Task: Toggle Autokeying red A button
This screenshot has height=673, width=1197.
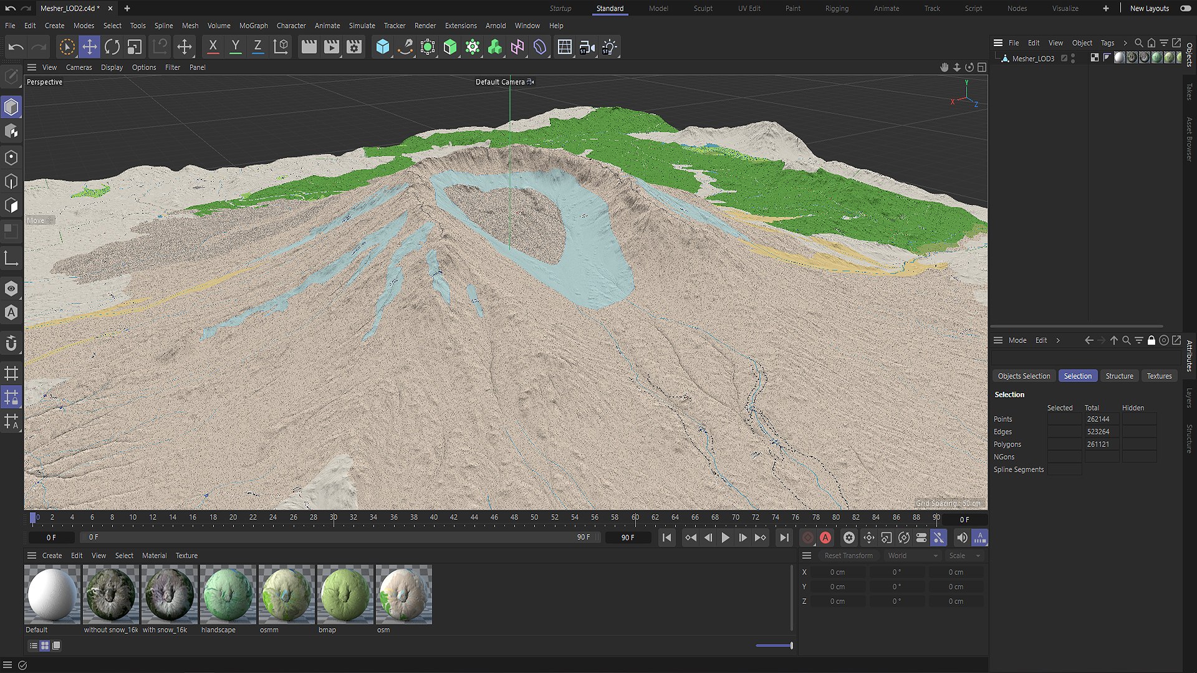Action: pos(825,538)
